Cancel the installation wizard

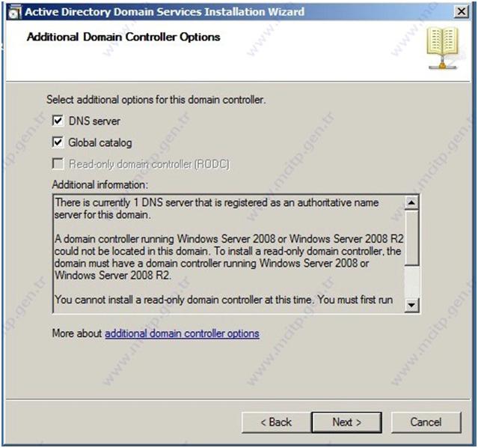(426, 422)
